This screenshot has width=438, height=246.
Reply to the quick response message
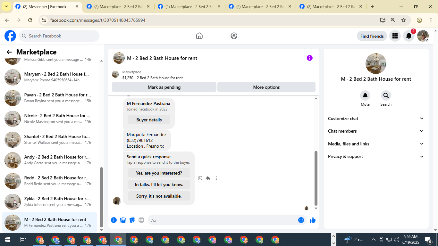[208, 178]
